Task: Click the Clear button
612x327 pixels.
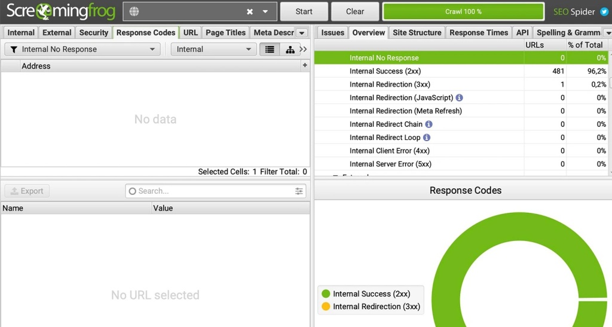Action: [355, 12]
